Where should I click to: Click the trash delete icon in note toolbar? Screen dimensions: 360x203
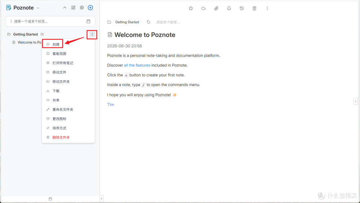[254, 8]
